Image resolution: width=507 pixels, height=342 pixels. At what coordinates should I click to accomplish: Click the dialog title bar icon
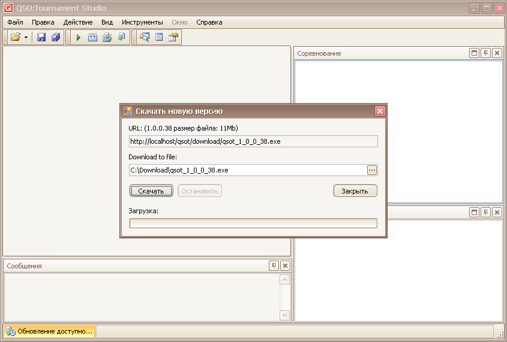(x=128, y=111)
